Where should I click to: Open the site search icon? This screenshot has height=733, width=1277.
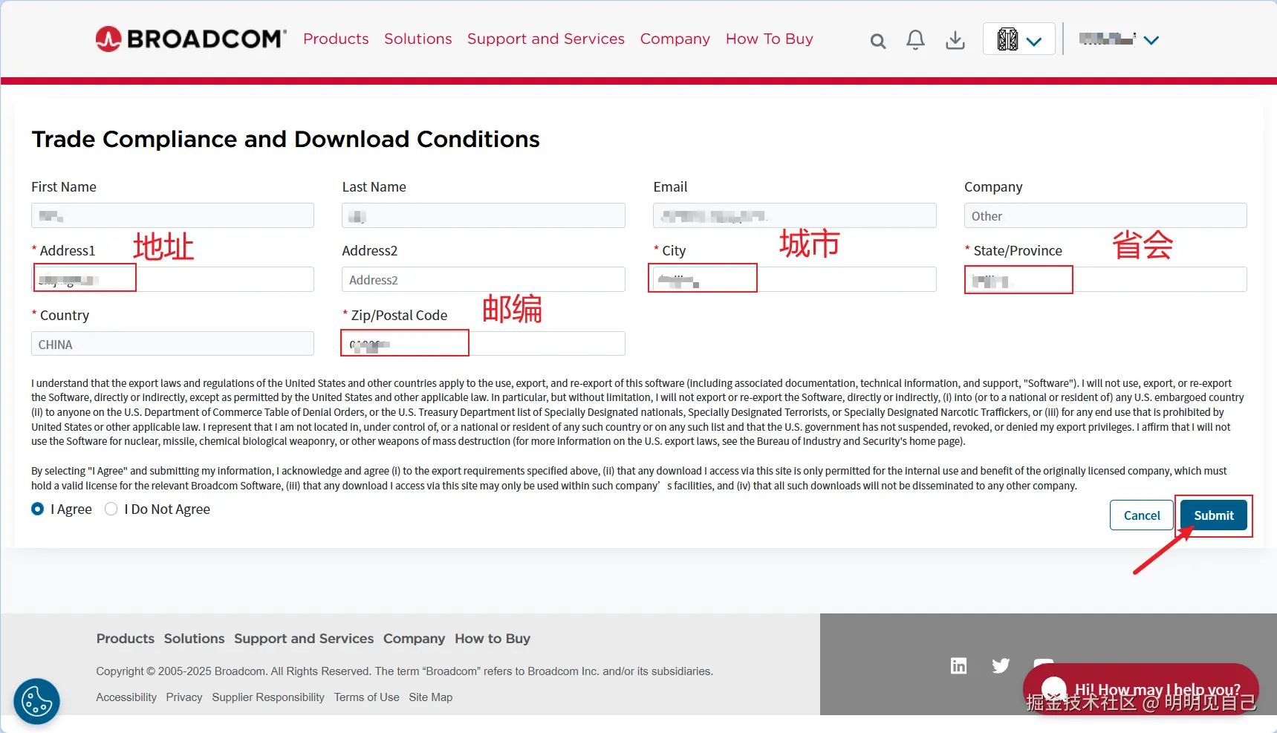click(878, 41)
